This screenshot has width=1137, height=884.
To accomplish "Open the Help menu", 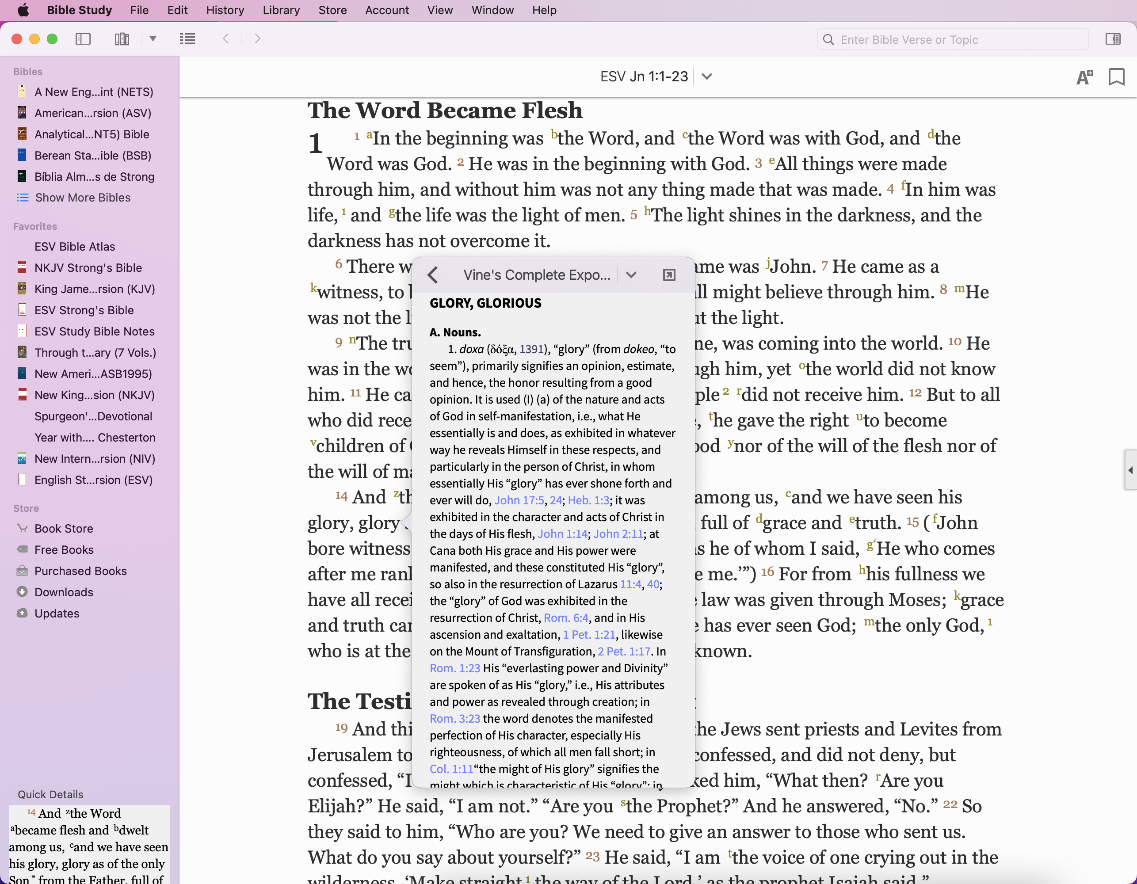I will coord(544,11).
